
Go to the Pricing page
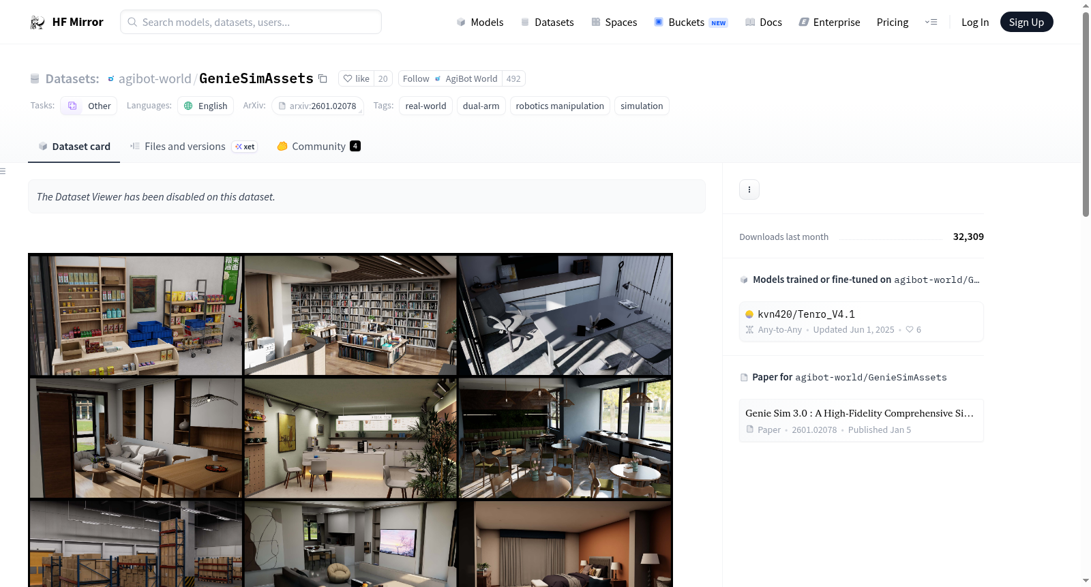(893, 22)
